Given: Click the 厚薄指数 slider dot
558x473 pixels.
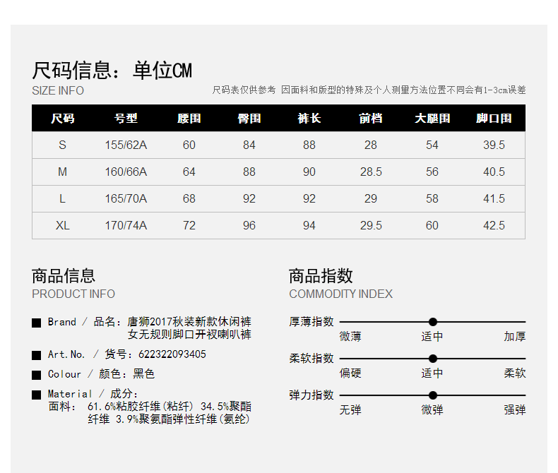Looking at the screenshot, I should pos(433,322).
